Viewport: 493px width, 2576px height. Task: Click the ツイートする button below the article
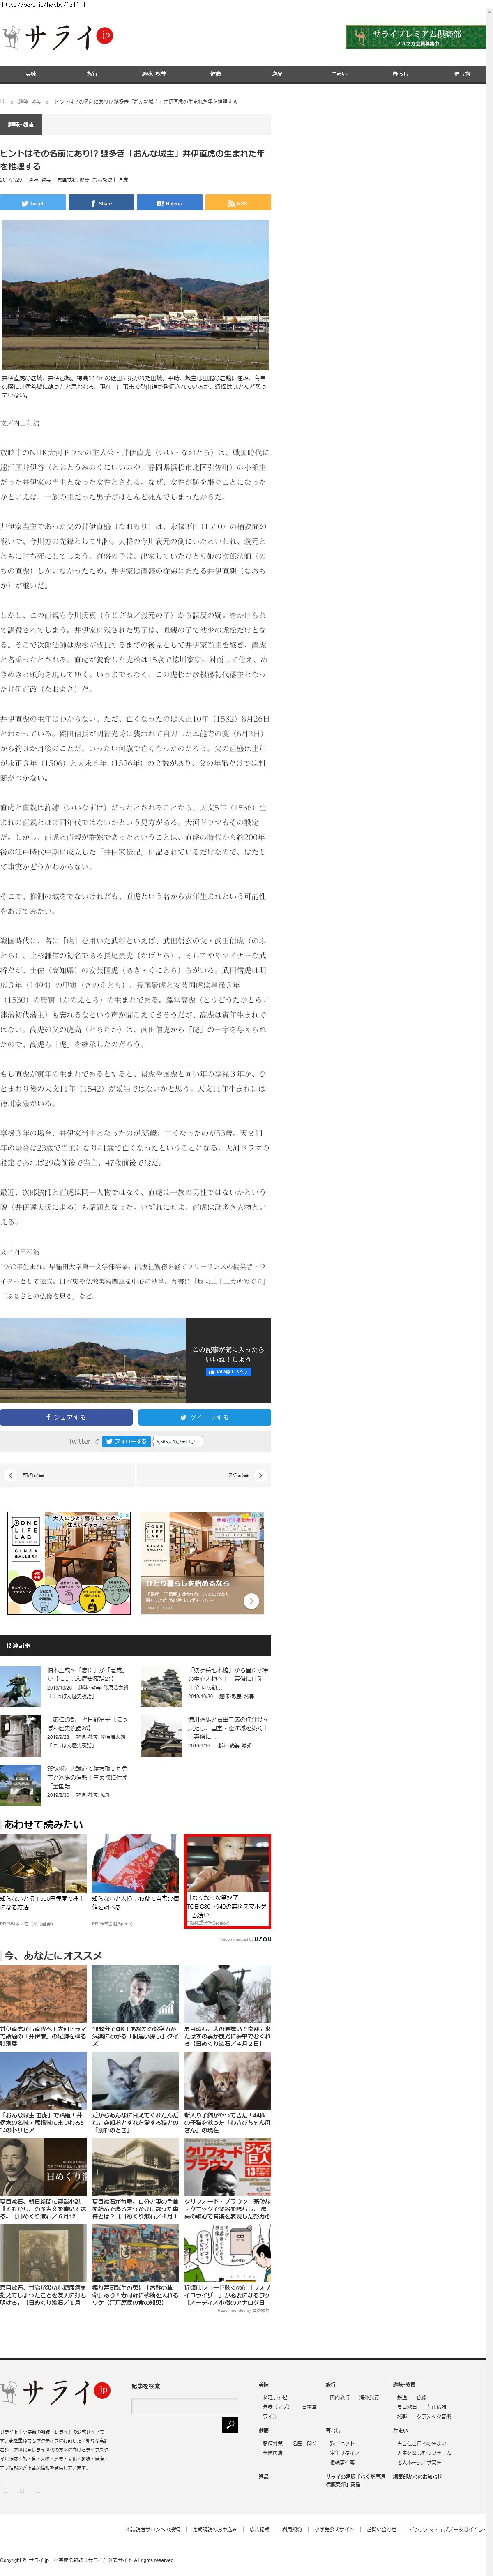[x=204, y=1417]
